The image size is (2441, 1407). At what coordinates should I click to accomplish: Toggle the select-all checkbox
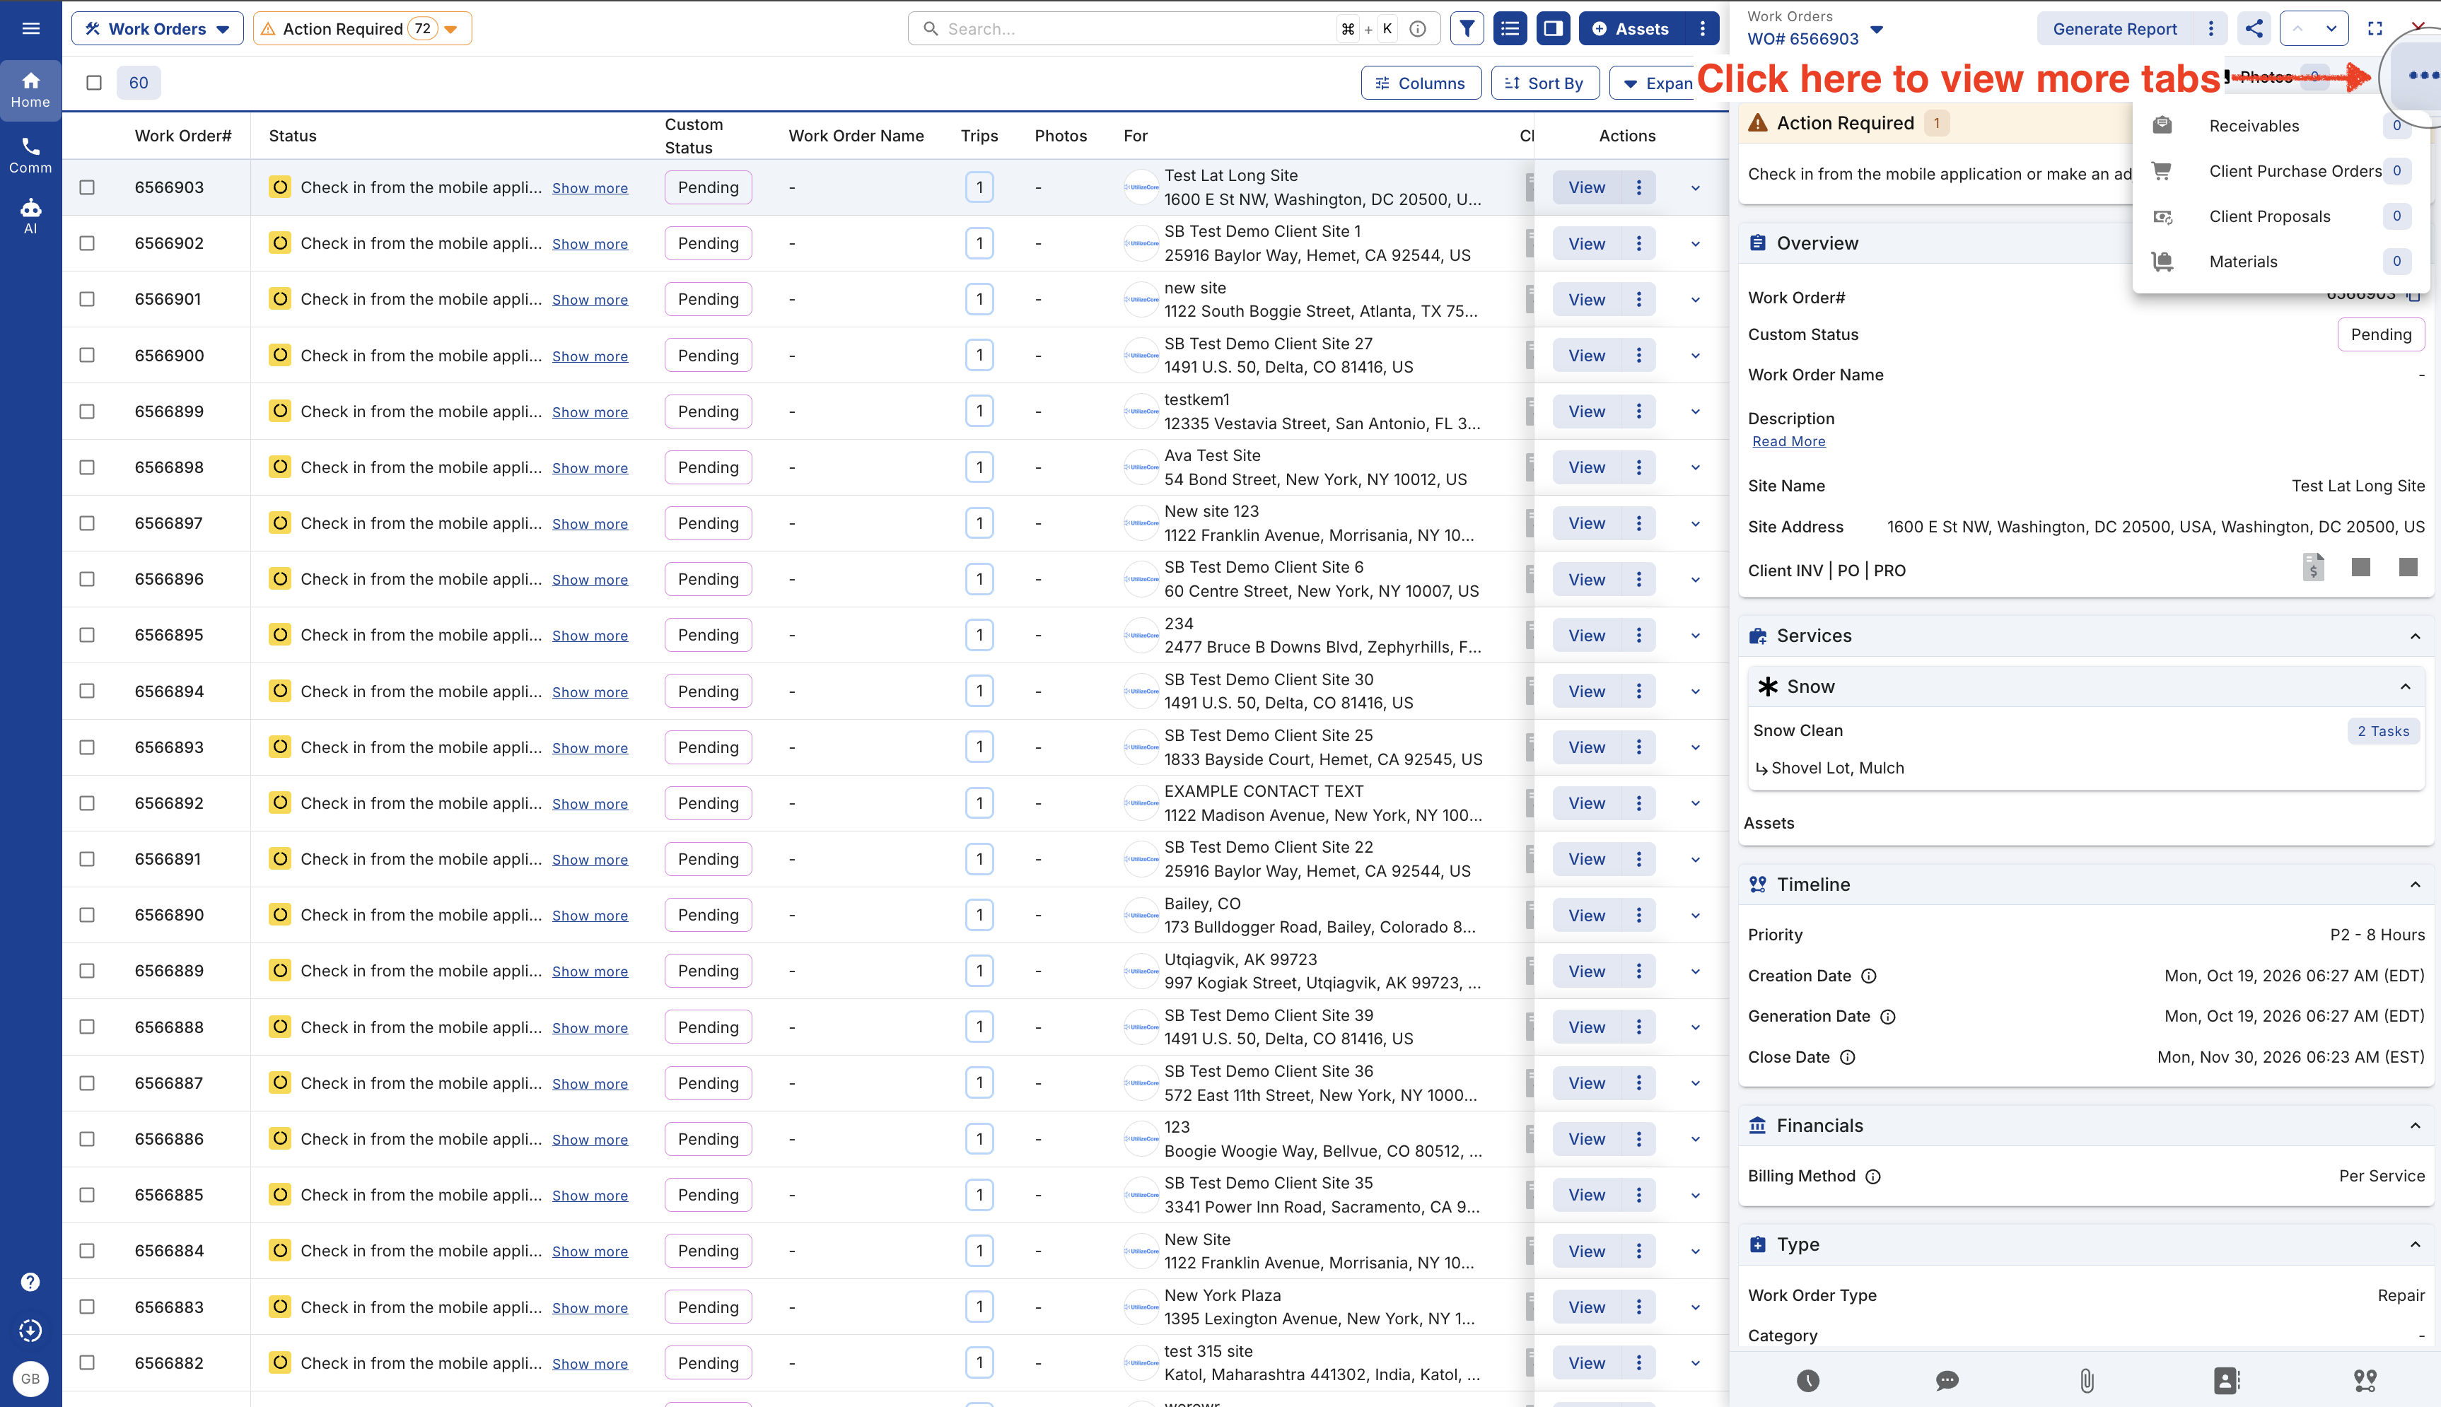point(94,82)
